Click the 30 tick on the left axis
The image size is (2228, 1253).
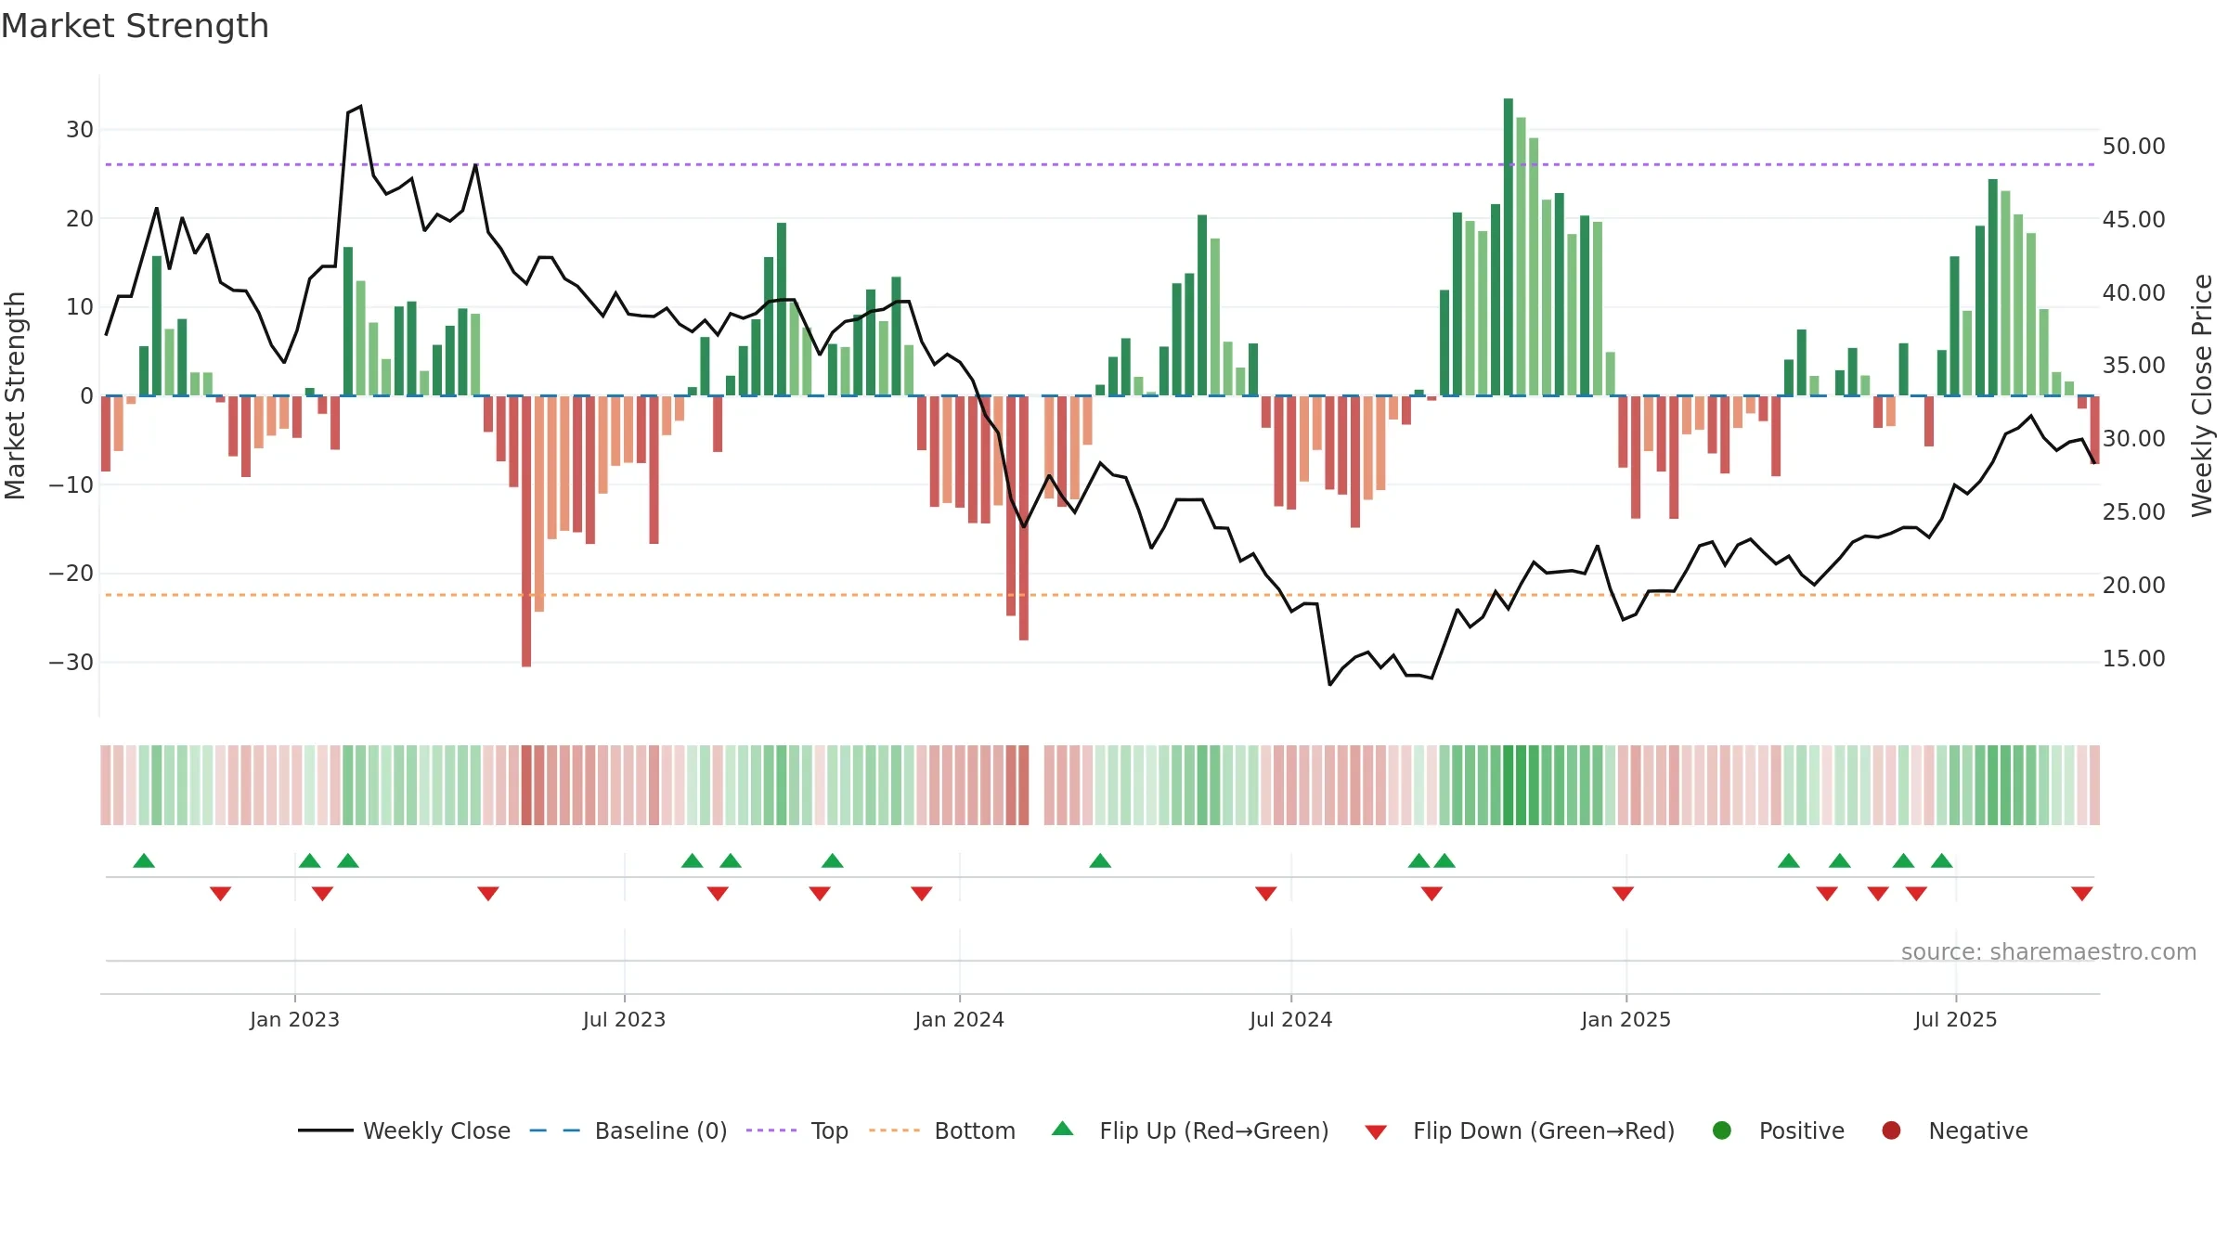point(80,129)
